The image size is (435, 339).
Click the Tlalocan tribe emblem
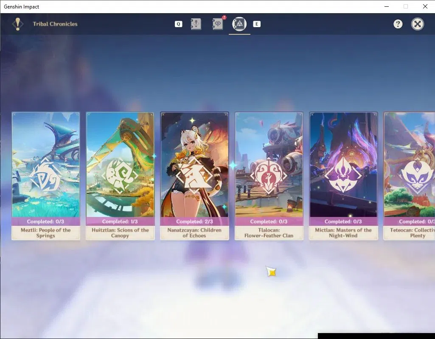coord(269,175)
